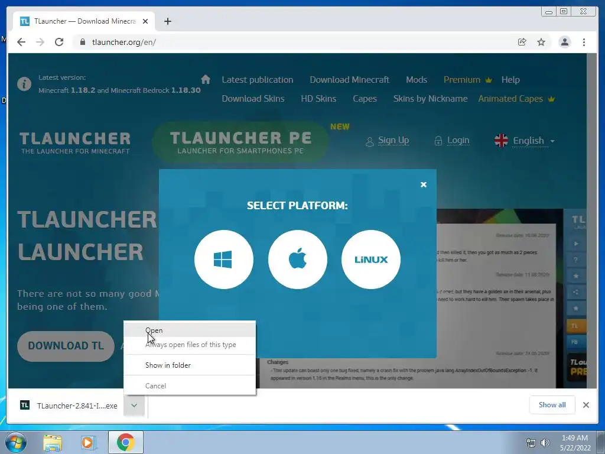Open Animated Capes link

[516, 99]
